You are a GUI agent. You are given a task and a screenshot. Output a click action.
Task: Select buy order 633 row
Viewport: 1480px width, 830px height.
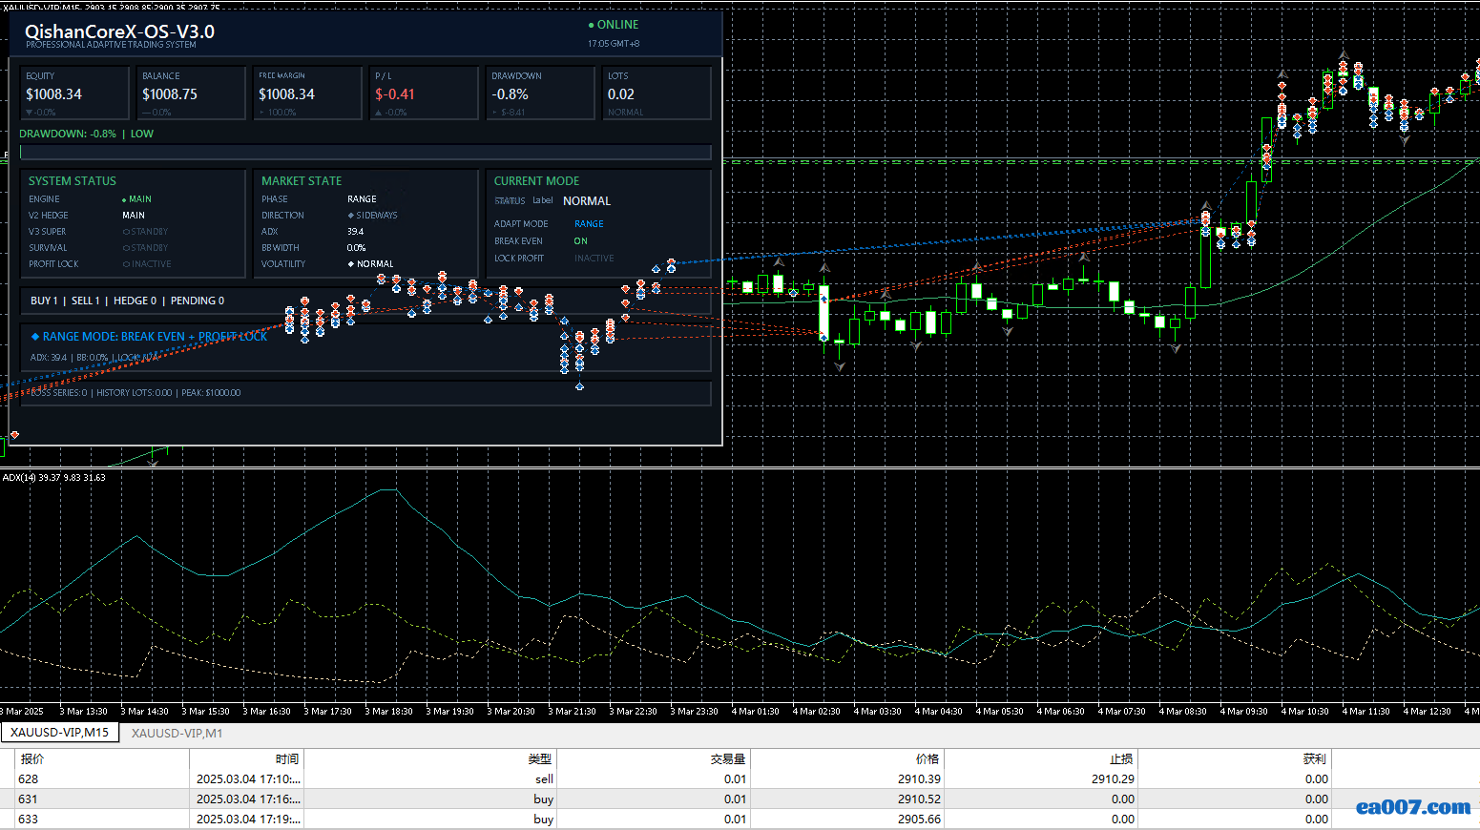point(740,820)
